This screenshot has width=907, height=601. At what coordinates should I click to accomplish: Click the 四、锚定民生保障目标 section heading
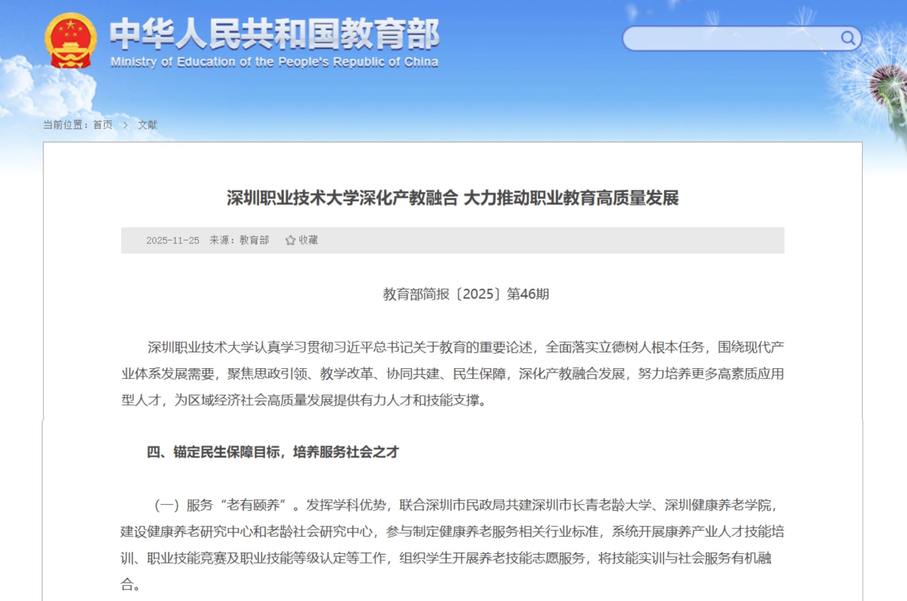[273, 452]
